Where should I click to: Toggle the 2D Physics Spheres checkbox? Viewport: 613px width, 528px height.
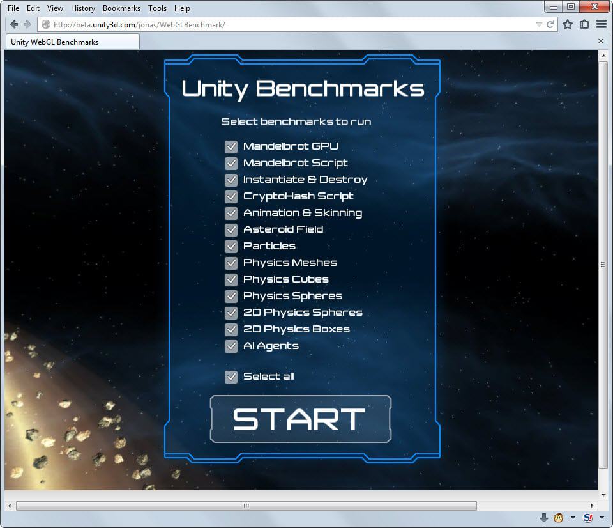pos(231,313)
